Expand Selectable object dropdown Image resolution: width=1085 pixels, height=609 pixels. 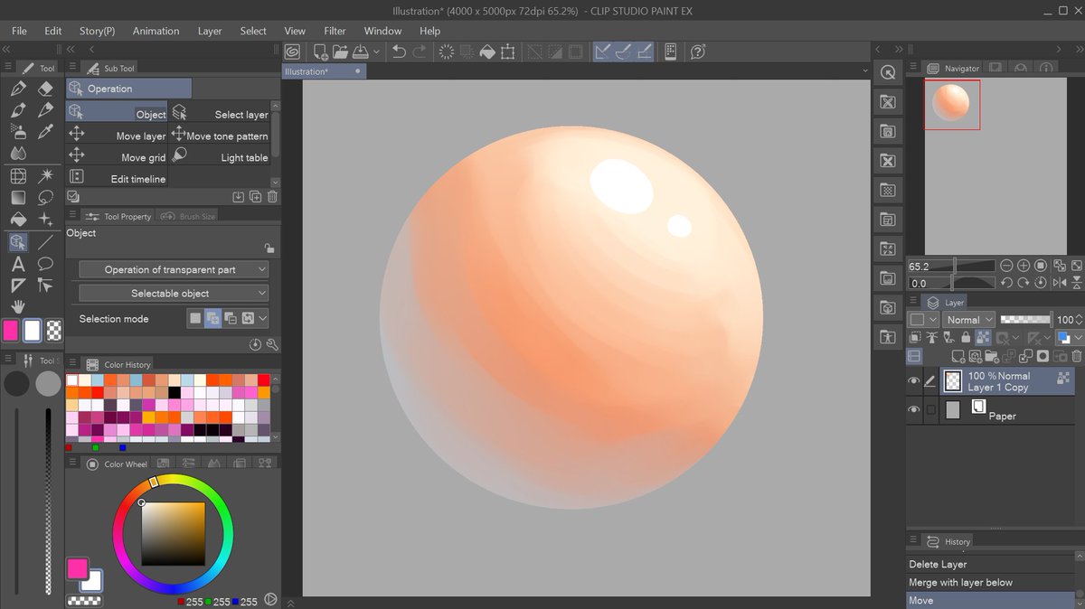click(174, 294)
